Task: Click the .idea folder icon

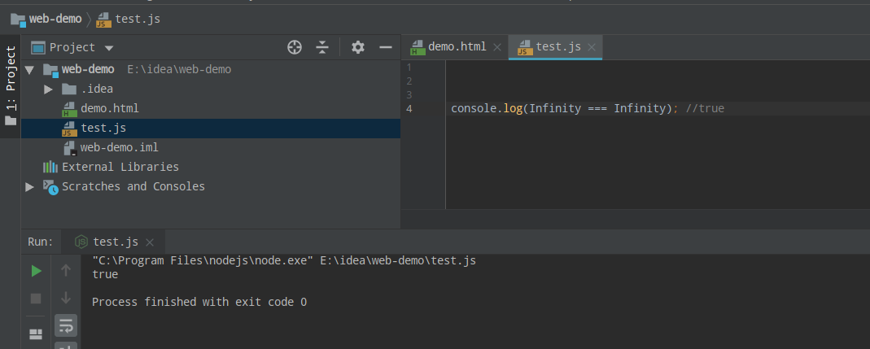Action: tap(69, 89)
